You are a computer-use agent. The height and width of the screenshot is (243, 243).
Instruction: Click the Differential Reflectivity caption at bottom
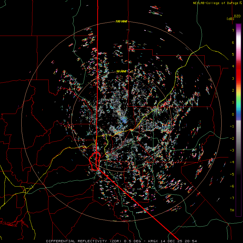122,241
